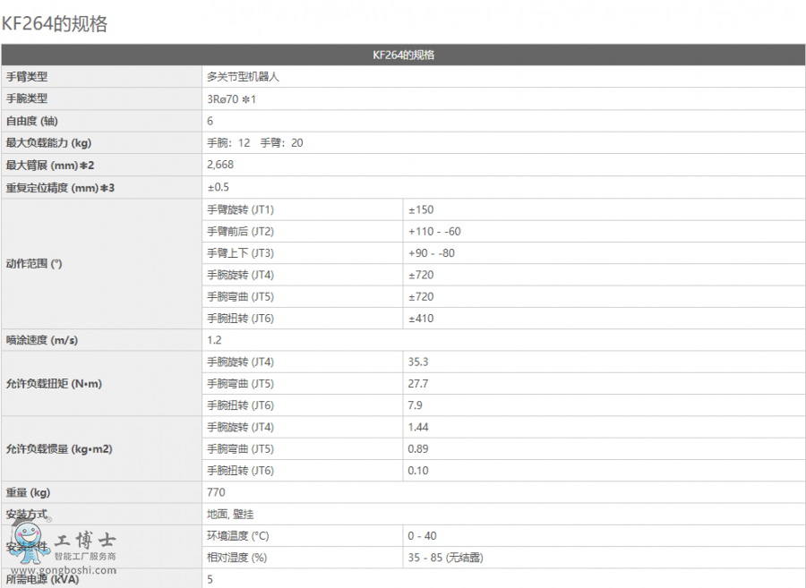Click the 35.3 load torque value
The height and width of the screenshot is (588, 806).
[418, 362]
